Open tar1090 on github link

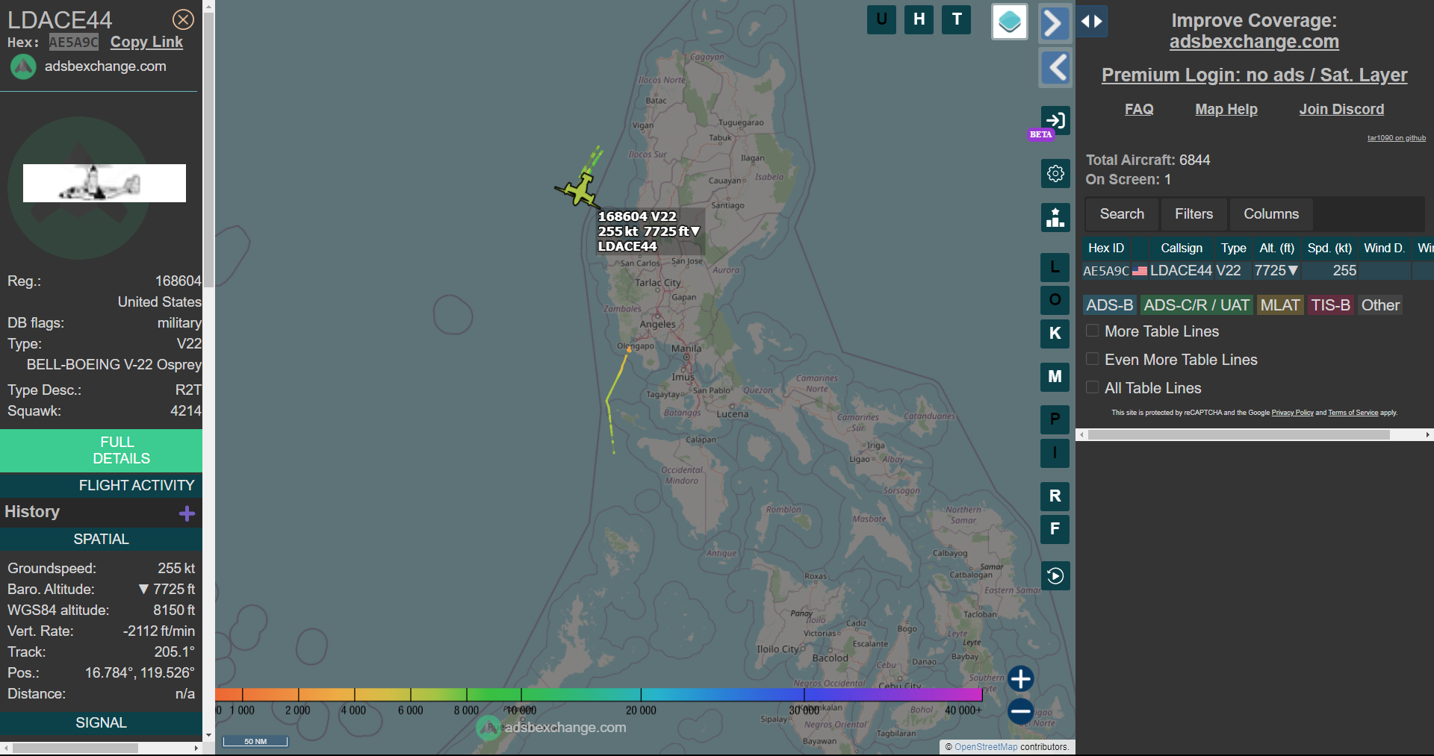click(1397, 138)
